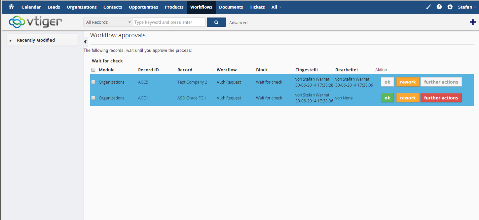Click green ok button for ACC1
The height and width of the screenshot is (220, 479).
click(387, 98)
